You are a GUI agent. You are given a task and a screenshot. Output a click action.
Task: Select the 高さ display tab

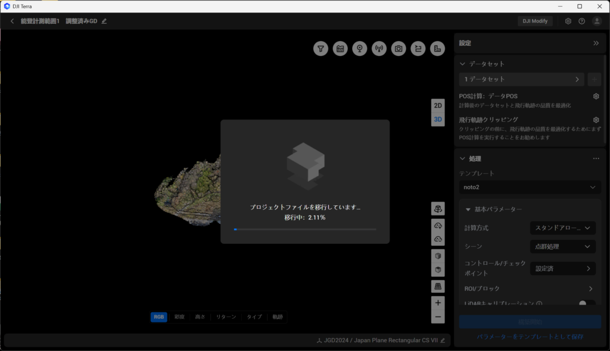[x=200, y=317]
